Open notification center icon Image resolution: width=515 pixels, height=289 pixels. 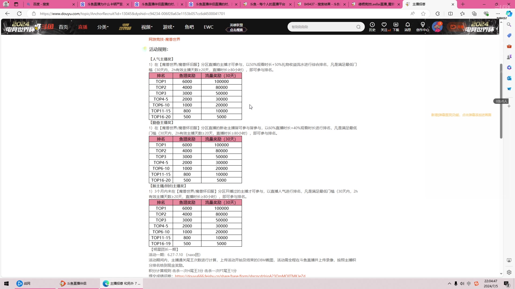click(x=506, y=283)
